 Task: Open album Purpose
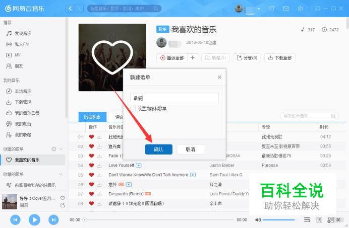(270, 165)
